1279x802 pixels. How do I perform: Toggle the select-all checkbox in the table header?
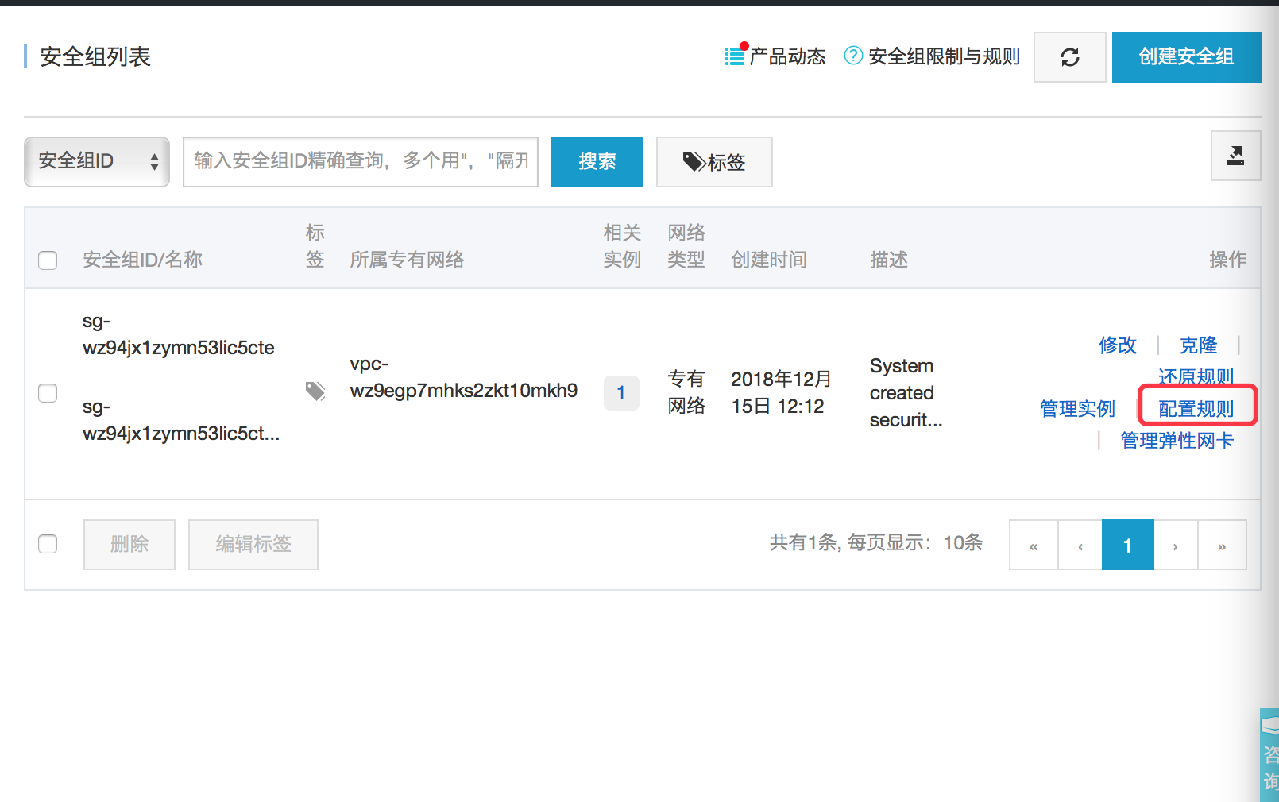48,260
